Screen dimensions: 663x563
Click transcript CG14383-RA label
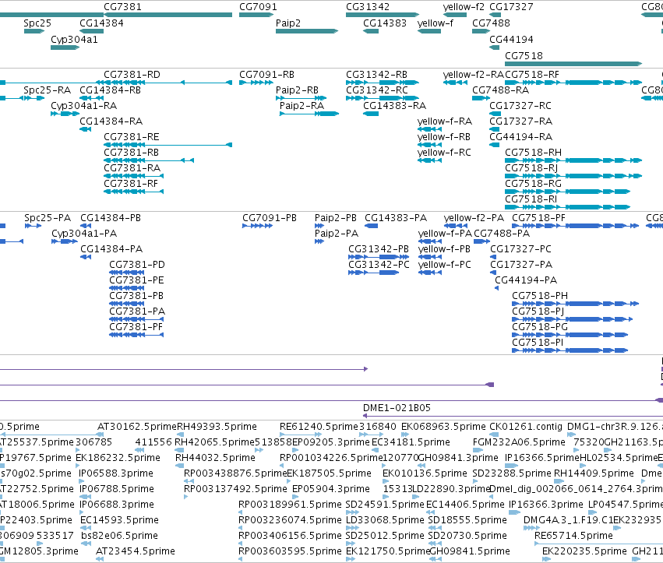(394, 106)
